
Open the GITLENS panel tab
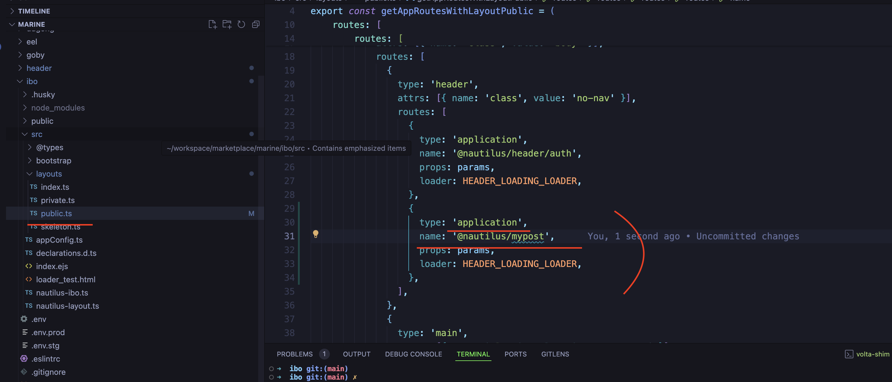tap(555, 354)
